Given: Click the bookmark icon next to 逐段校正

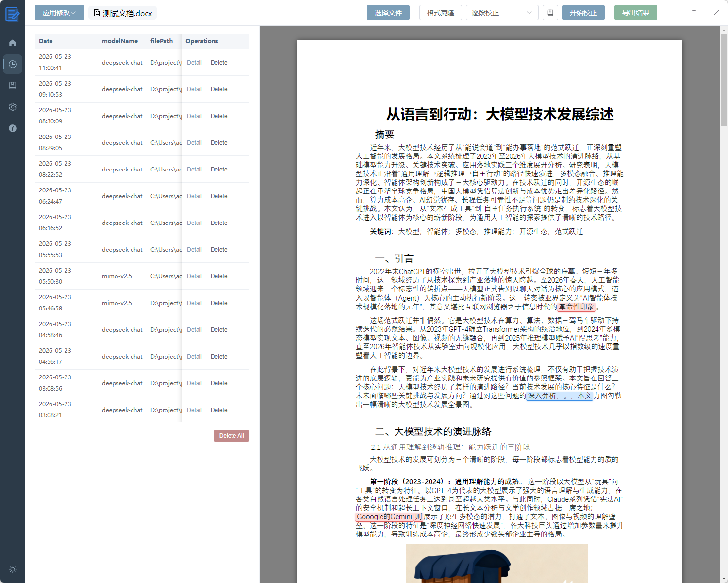Looking at the screenshot, I should pyautogui.click(x=550, y=13).
